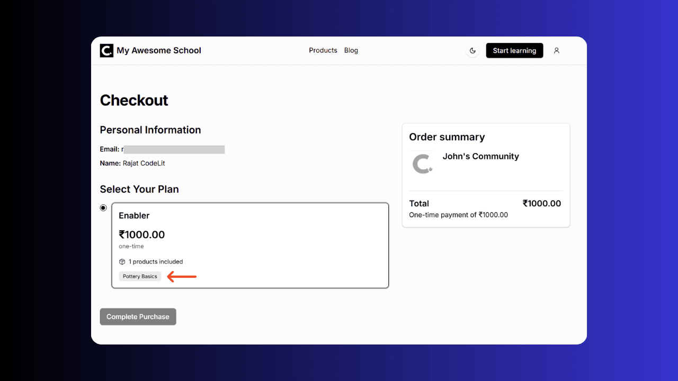
Task: Click the My Awesome School site title
Action: 159,51
